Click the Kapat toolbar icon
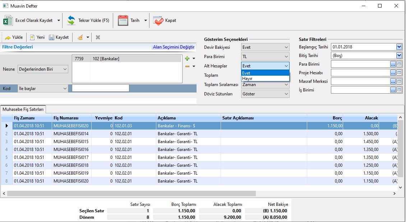Screen dimensions: 406x222 (158, 20)
